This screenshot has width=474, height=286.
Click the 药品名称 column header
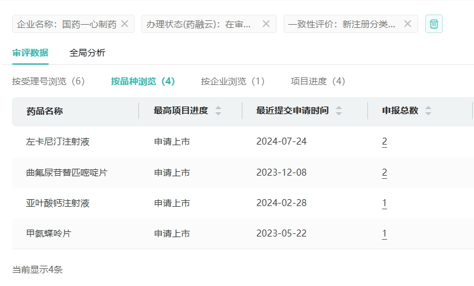pyautogui.click(x=44, y=111)
